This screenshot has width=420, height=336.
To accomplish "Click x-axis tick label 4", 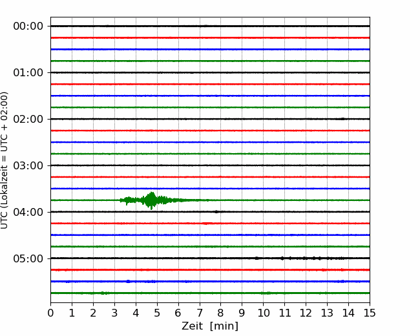I will click(136, 313).
